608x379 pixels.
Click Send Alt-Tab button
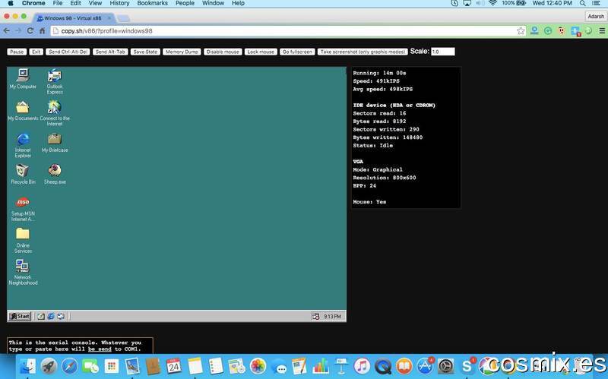(x=110, y=52)
